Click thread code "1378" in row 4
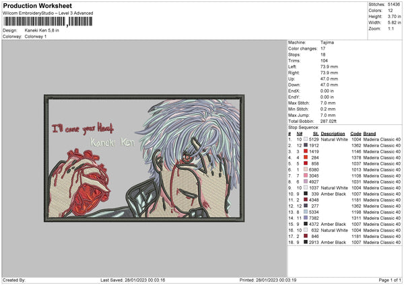 click(x=356, y=158)
